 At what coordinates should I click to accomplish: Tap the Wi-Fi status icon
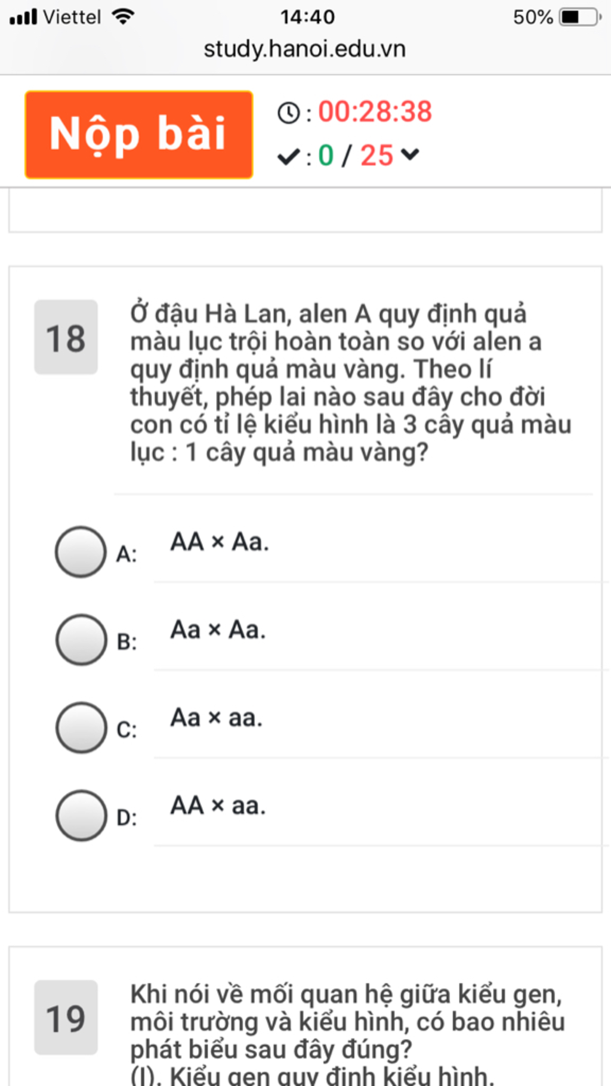tap(124, 17)
